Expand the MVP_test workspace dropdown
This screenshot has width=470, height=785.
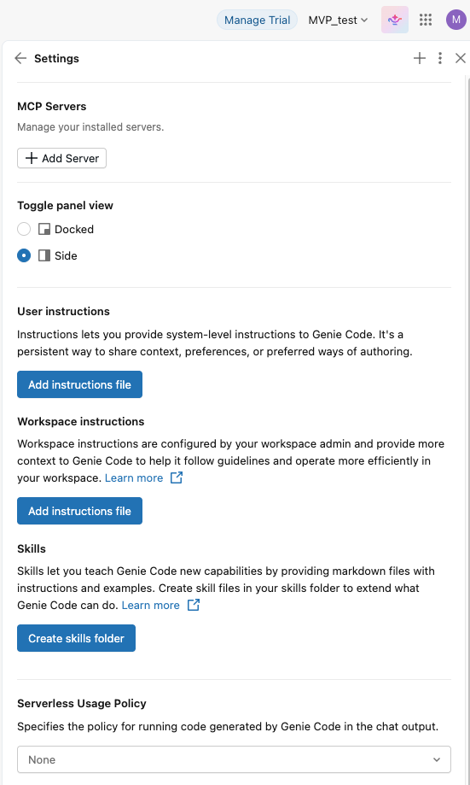[x=338, y=20]
